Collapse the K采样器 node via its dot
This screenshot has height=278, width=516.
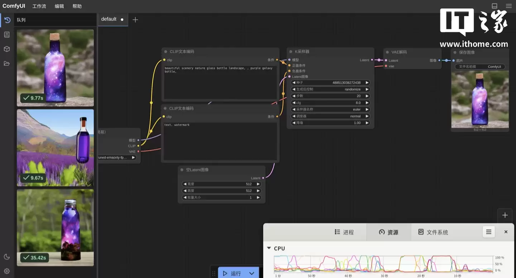(291, 52)
